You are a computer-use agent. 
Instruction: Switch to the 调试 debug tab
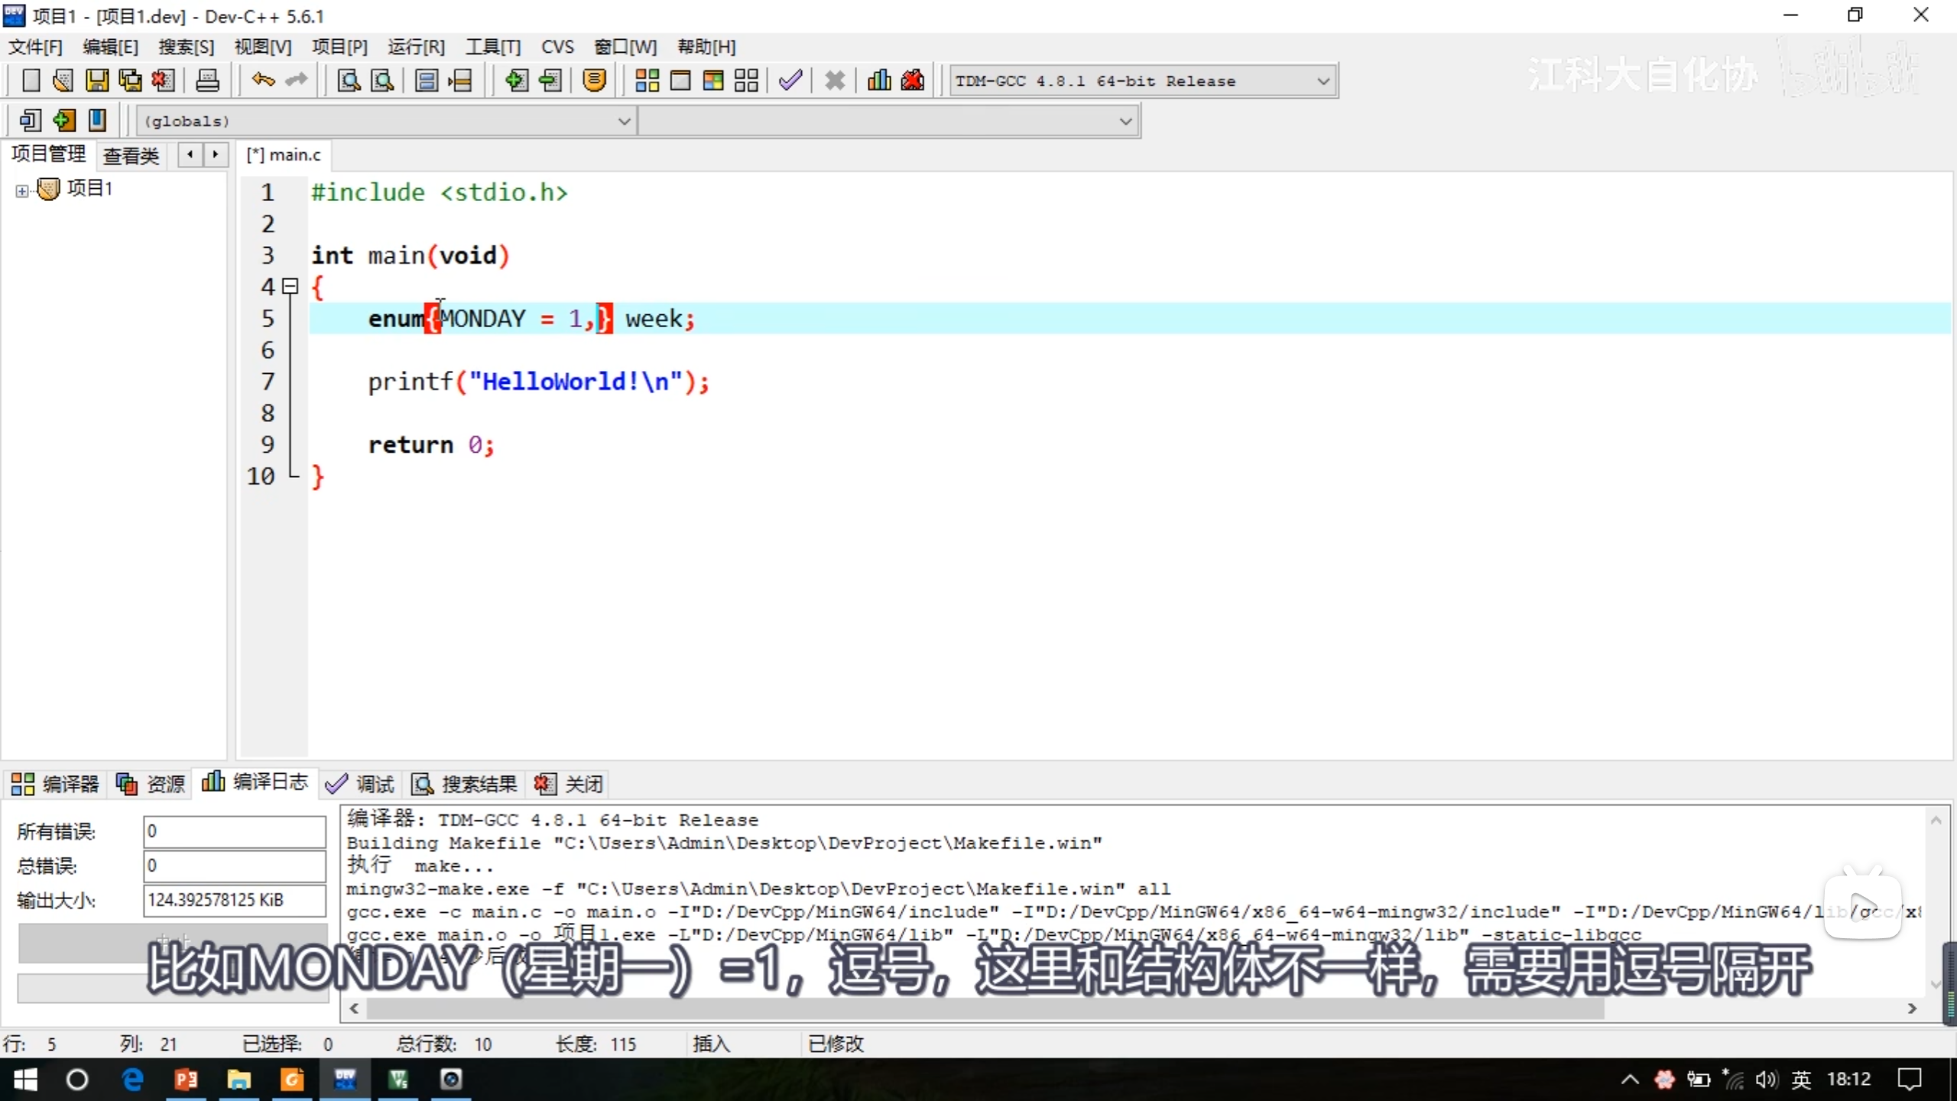point(360,784)
